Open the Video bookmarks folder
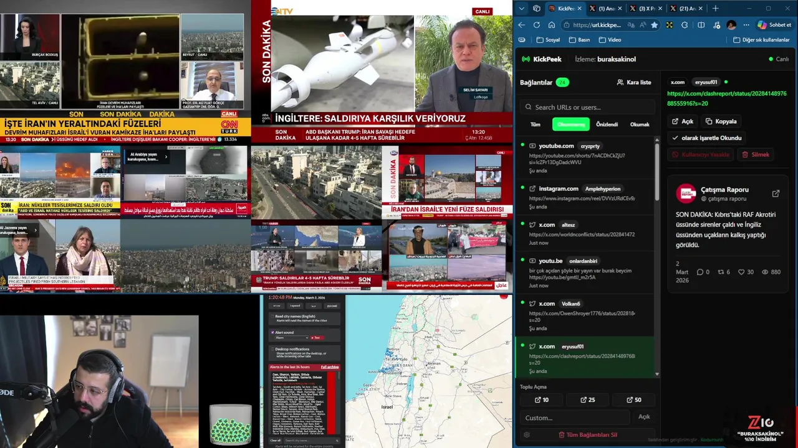Screen dimensions: 798x448 tap(610, 40)
